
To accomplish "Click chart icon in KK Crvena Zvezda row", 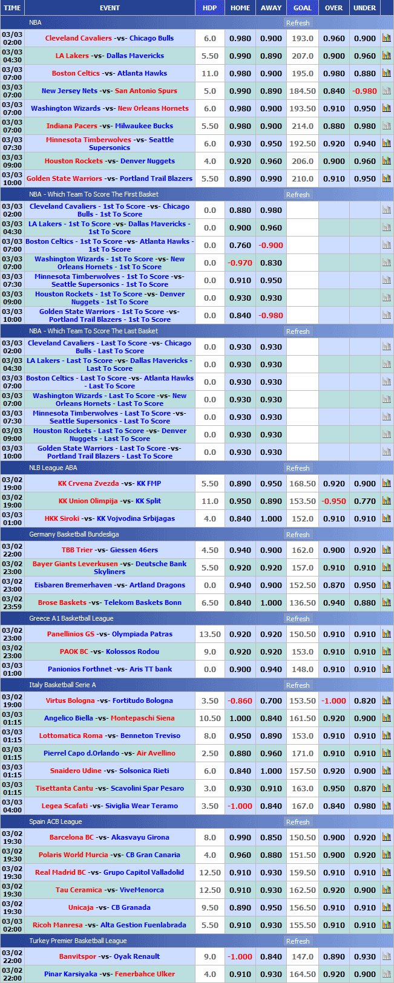I will (386, 483).
